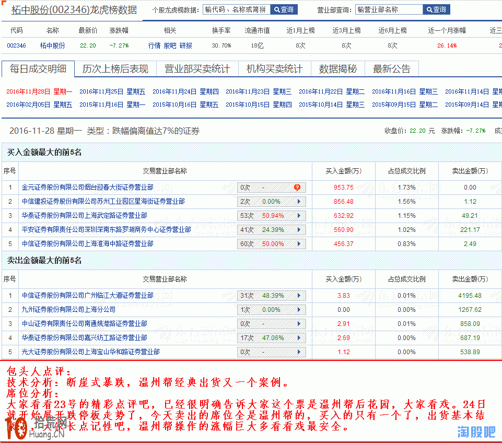The width and height of the screenshot is (502, 443).
Task: Click the stock code search 查询 button
Action: pos(284,9)
